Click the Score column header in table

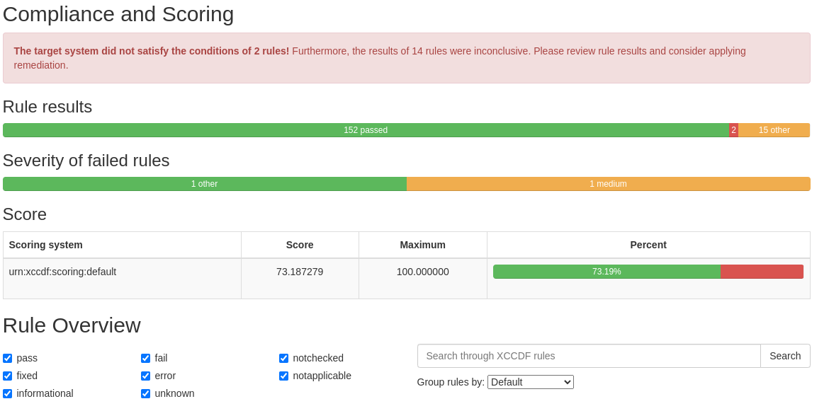(300, 245)
